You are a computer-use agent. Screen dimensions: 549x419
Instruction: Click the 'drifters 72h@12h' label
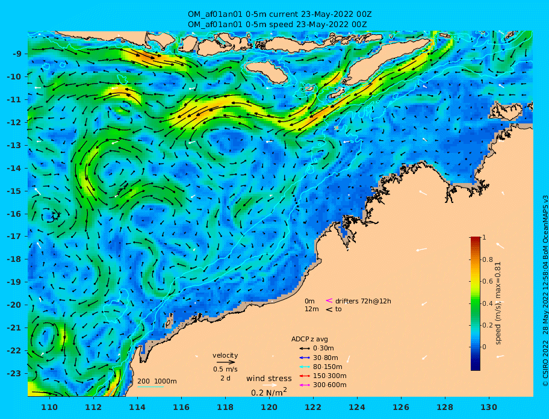click(x=363, y=301)
